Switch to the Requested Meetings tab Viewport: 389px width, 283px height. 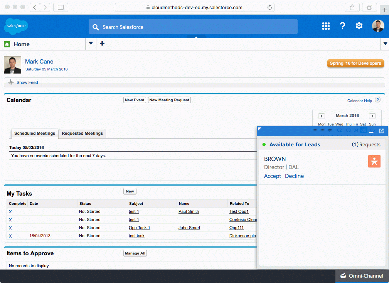click(x=83, y=133)
